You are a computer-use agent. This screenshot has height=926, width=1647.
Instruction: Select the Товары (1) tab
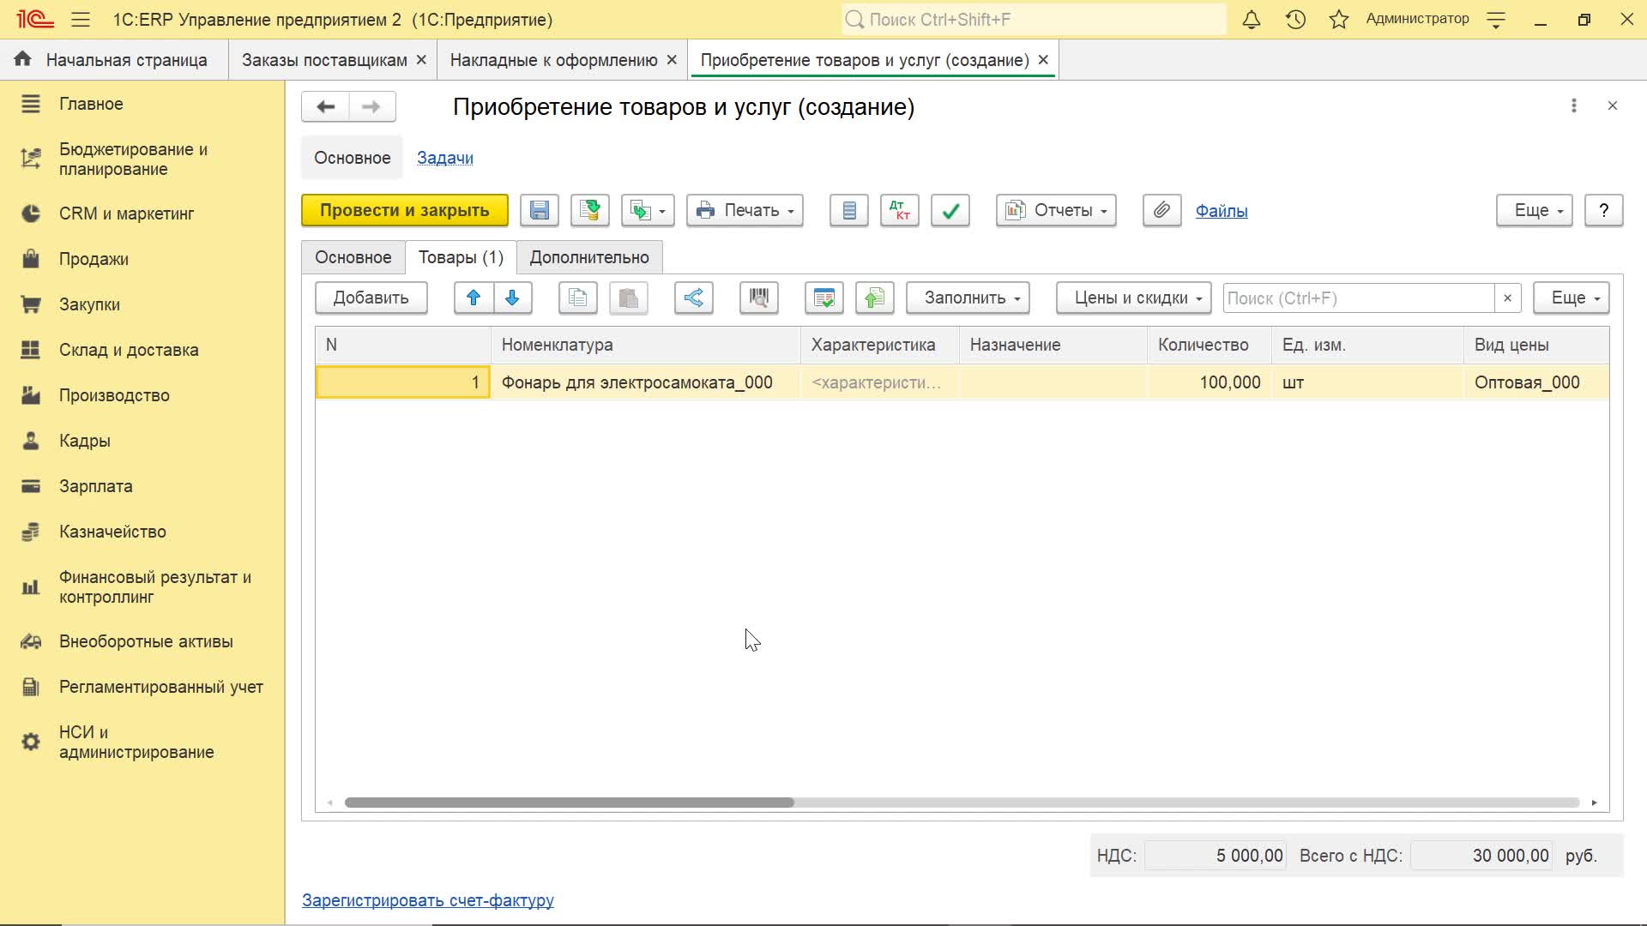point(461,257)
